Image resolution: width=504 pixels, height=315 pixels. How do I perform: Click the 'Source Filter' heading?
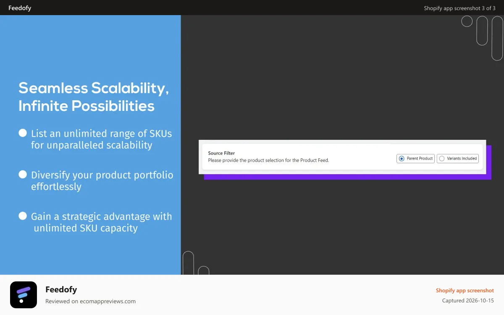221,153
